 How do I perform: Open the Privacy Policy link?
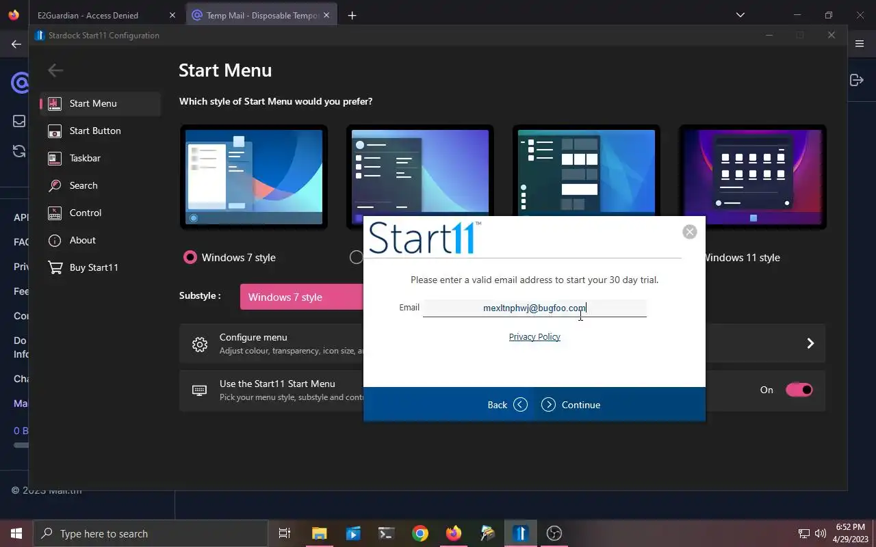[x=534, y=336]
